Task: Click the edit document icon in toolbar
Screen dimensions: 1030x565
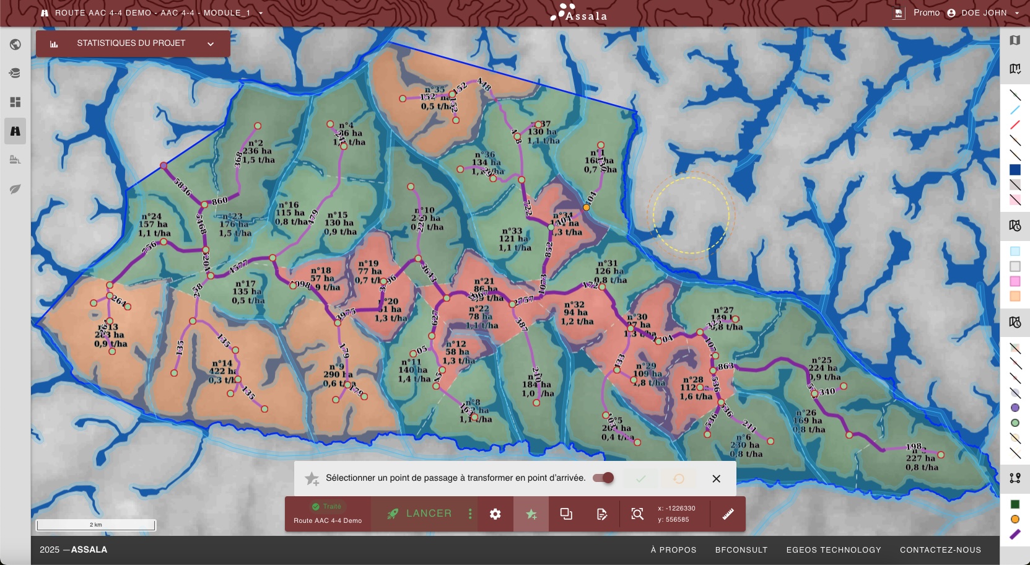Action: (601, 514)
